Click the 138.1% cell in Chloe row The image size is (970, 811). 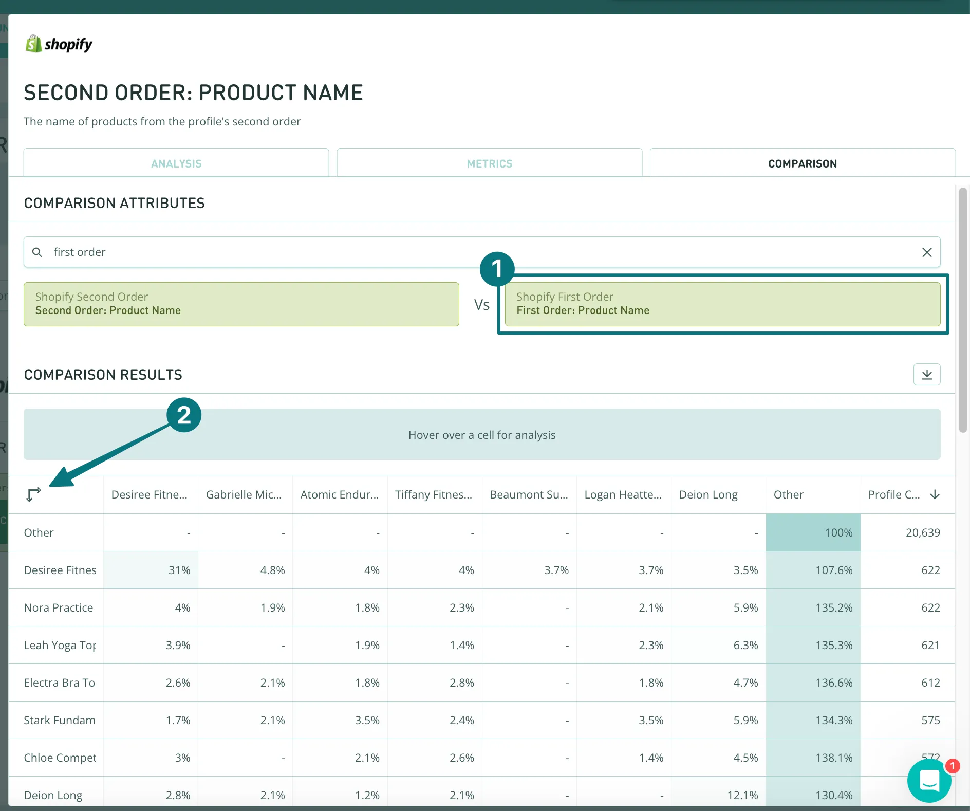pyautogui.click(x=813, y=758)
